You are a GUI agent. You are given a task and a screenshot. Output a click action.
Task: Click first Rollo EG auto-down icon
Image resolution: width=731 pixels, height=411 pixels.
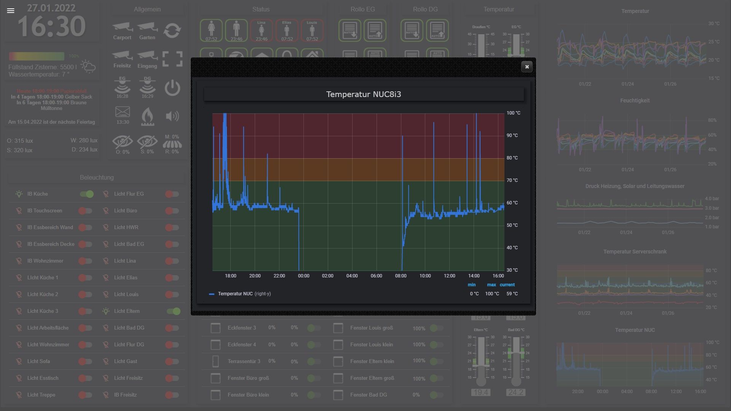pos(350,30)
